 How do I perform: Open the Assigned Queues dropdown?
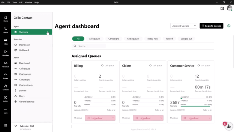[x=184, y=26]
